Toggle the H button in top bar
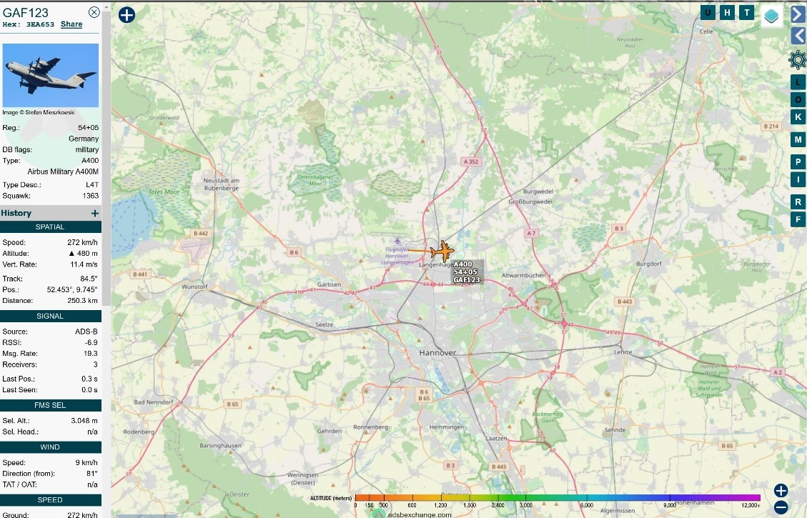The width and height of the screenshot is (807, 518). [728, 12]
